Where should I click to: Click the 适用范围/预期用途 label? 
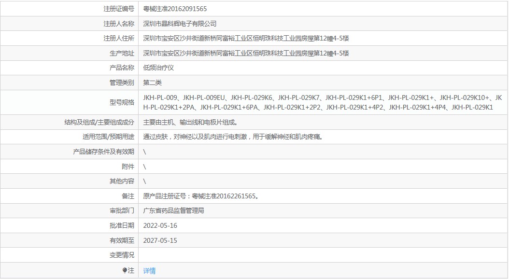(109, 137)
